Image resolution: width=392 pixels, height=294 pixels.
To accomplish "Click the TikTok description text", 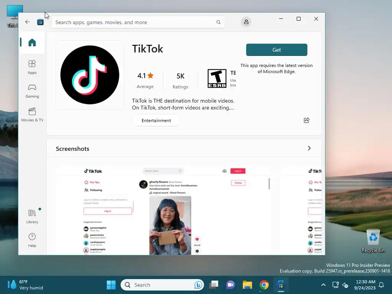I will click(183, 104).
